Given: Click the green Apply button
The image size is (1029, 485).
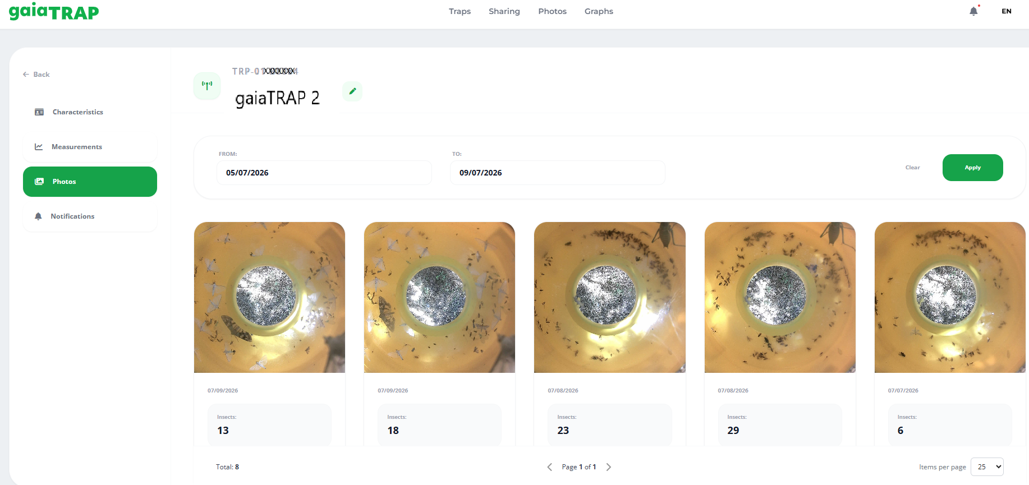Looking at the screenshot, I should 972,168.
